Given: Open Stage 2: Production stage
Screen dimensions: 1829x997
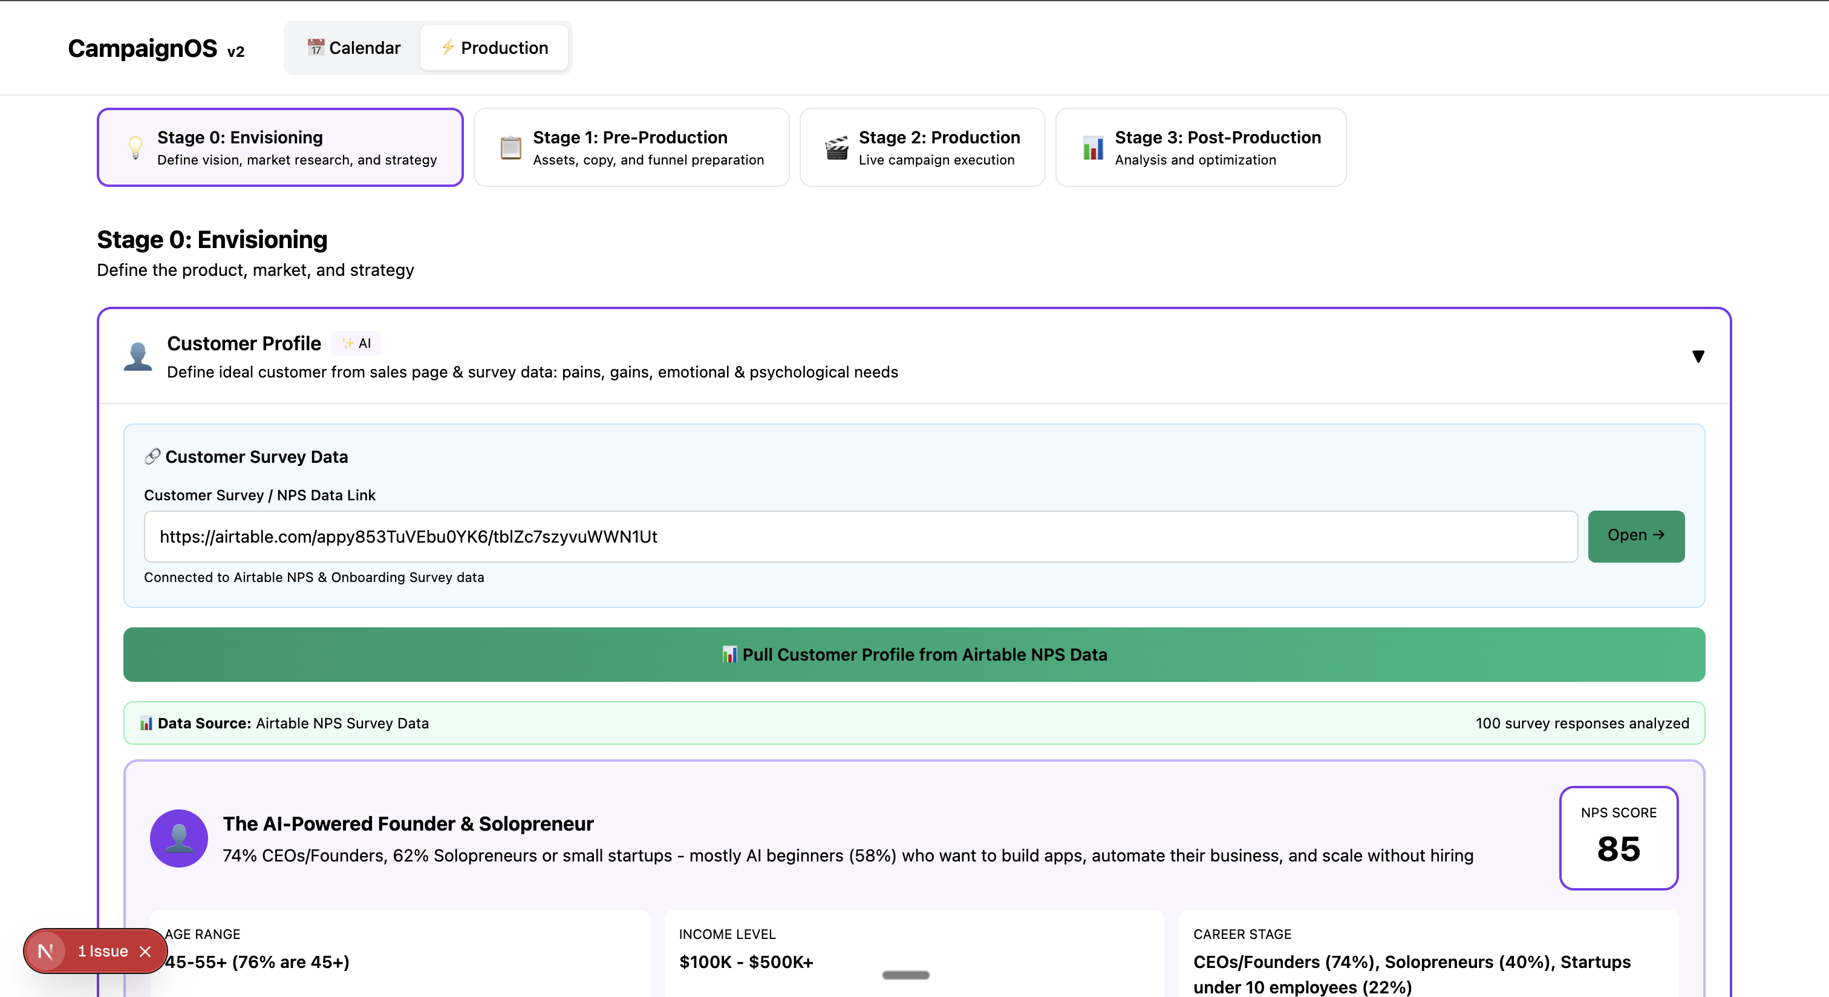Looking at the screenshot, I should [x=922, y=147].
